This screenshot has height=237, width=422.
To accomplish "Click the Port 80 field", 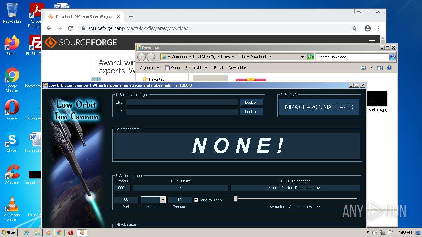I will 126,200.
